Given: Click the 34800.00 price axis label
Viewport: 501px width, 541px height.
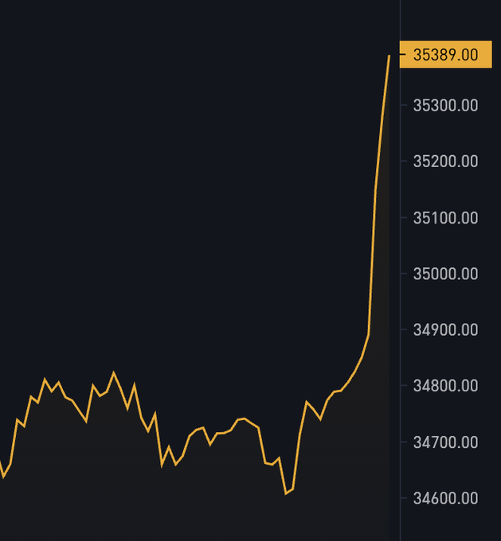Looking at the screenshot, I should (x=446, y=385).
